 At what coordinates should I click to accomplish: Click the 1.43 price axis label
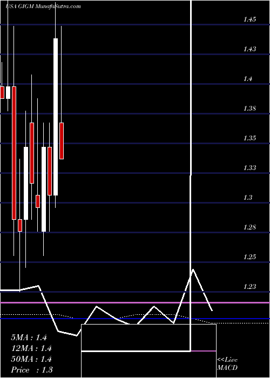(249, 49)
